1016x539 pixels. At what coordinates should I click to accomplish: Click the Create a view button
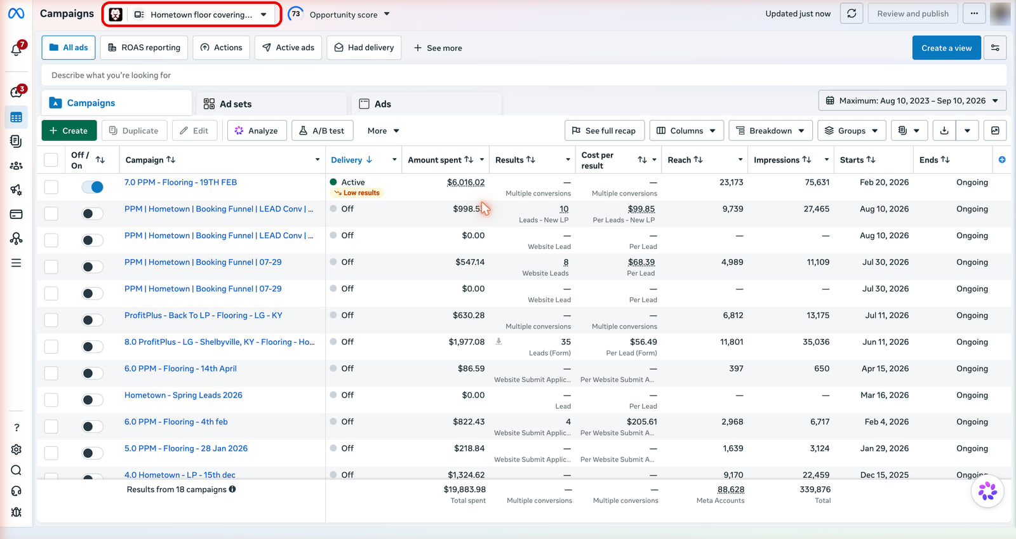[946, 48]
